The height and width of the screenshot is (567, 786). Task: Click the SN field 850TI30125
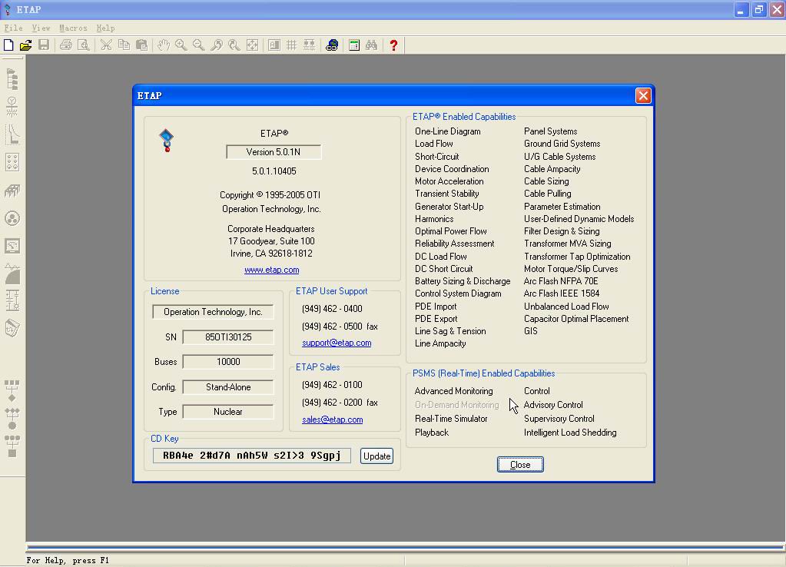pyautogui.click(x=228, y=337)
